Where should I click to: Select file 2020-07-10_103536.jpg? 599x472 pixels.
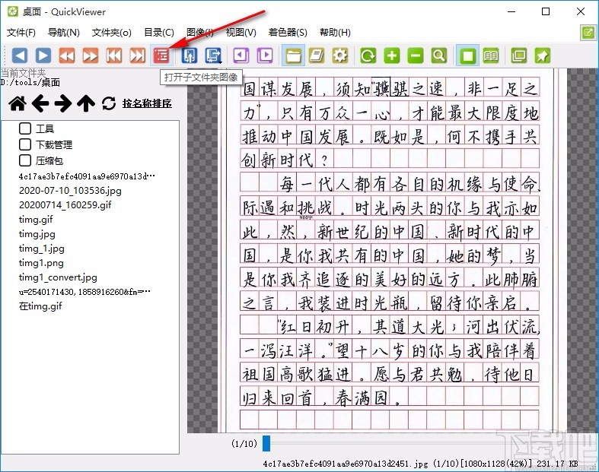pos(70,191)
